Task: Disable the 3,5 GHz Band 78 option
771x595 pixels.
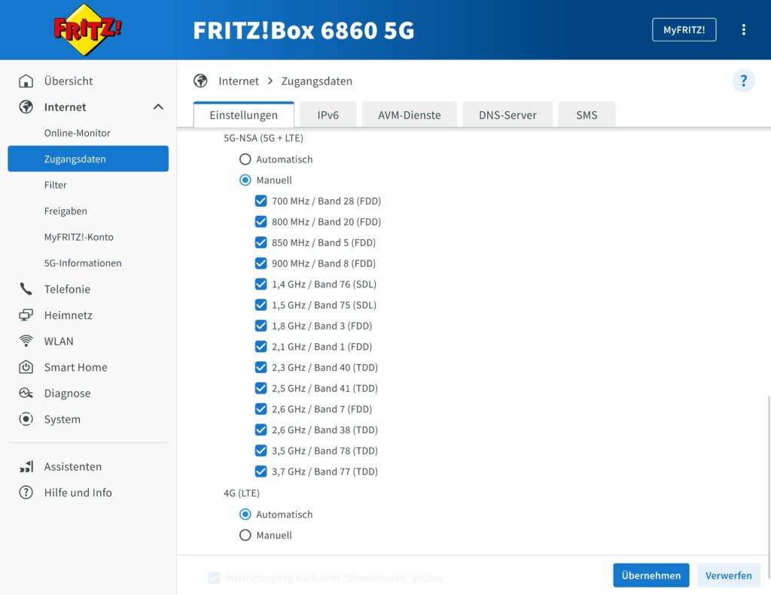Action: tap(261, 451)
